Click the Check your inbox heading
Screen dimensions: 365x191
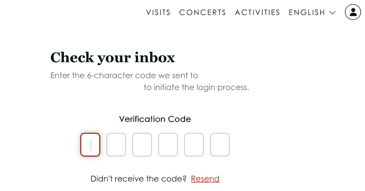click(113, 58)
